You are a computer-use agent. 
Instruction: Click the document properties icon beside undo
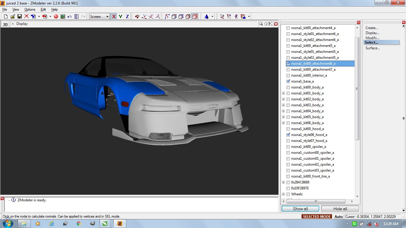[x=76, y=17]
